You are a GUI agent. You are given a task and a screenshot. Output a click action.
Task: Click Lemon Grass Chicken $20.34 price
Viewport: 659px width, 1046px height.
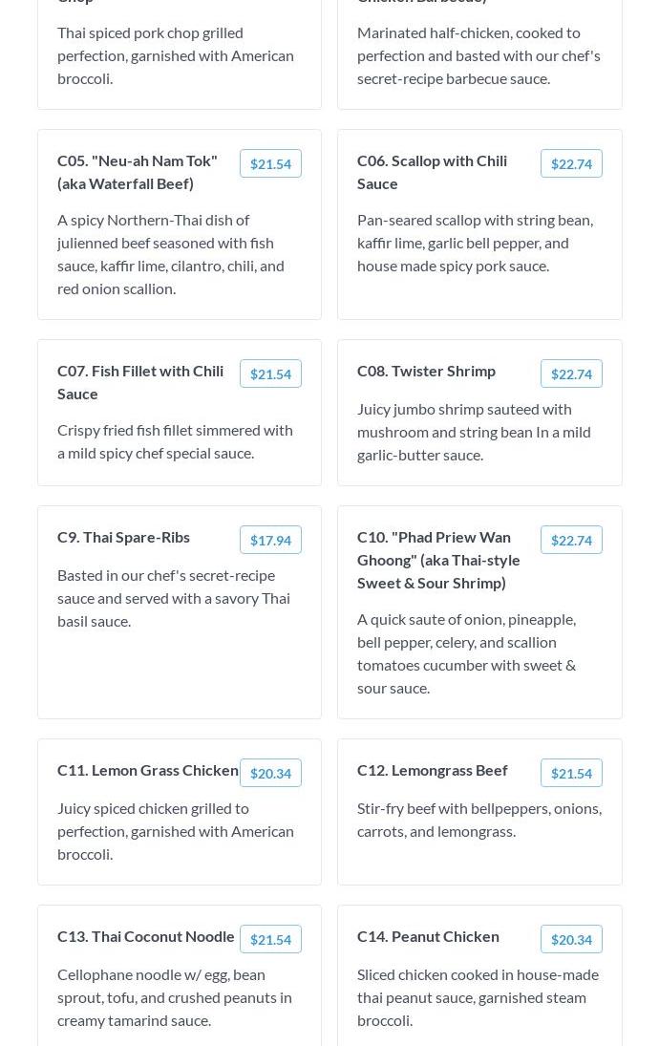[x=270, y=774]
